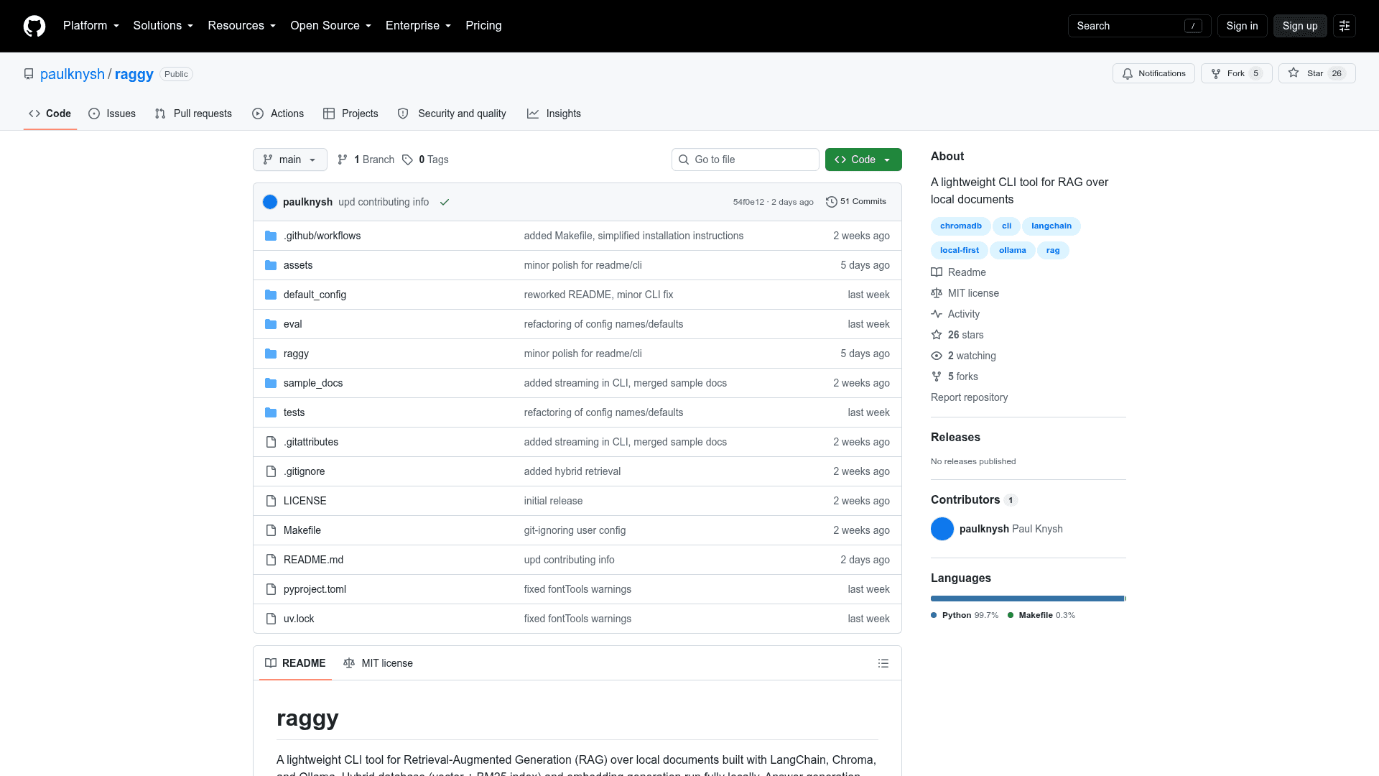Expand the Enterprise menu
Screen dimensions: 1379x776
(x=419, y=26)
